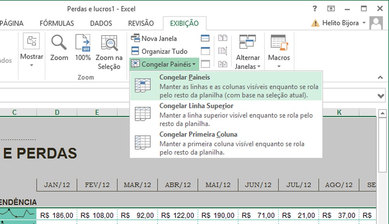Image resolution: width=389 pixels, height=224 pixels.
Task: Click Exibir Lado a Lado icon
Action: tap(223, 38)
